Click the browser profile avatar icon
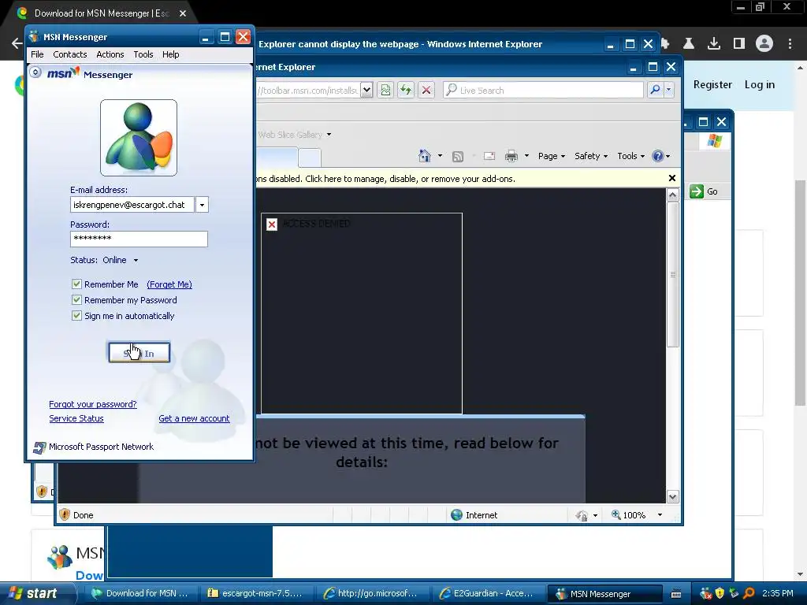The image size is (807, 605). pyautogui.click(x=764, y=44)
